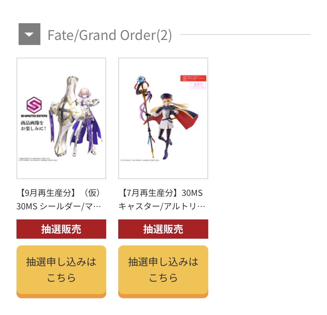Click copyright text under Mash figure image
327x315 pixels.
pos(38,160)
